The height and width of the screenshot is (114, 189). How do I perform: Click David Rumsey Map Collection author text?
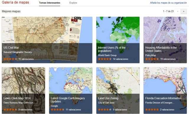click(x=18, y=103)
